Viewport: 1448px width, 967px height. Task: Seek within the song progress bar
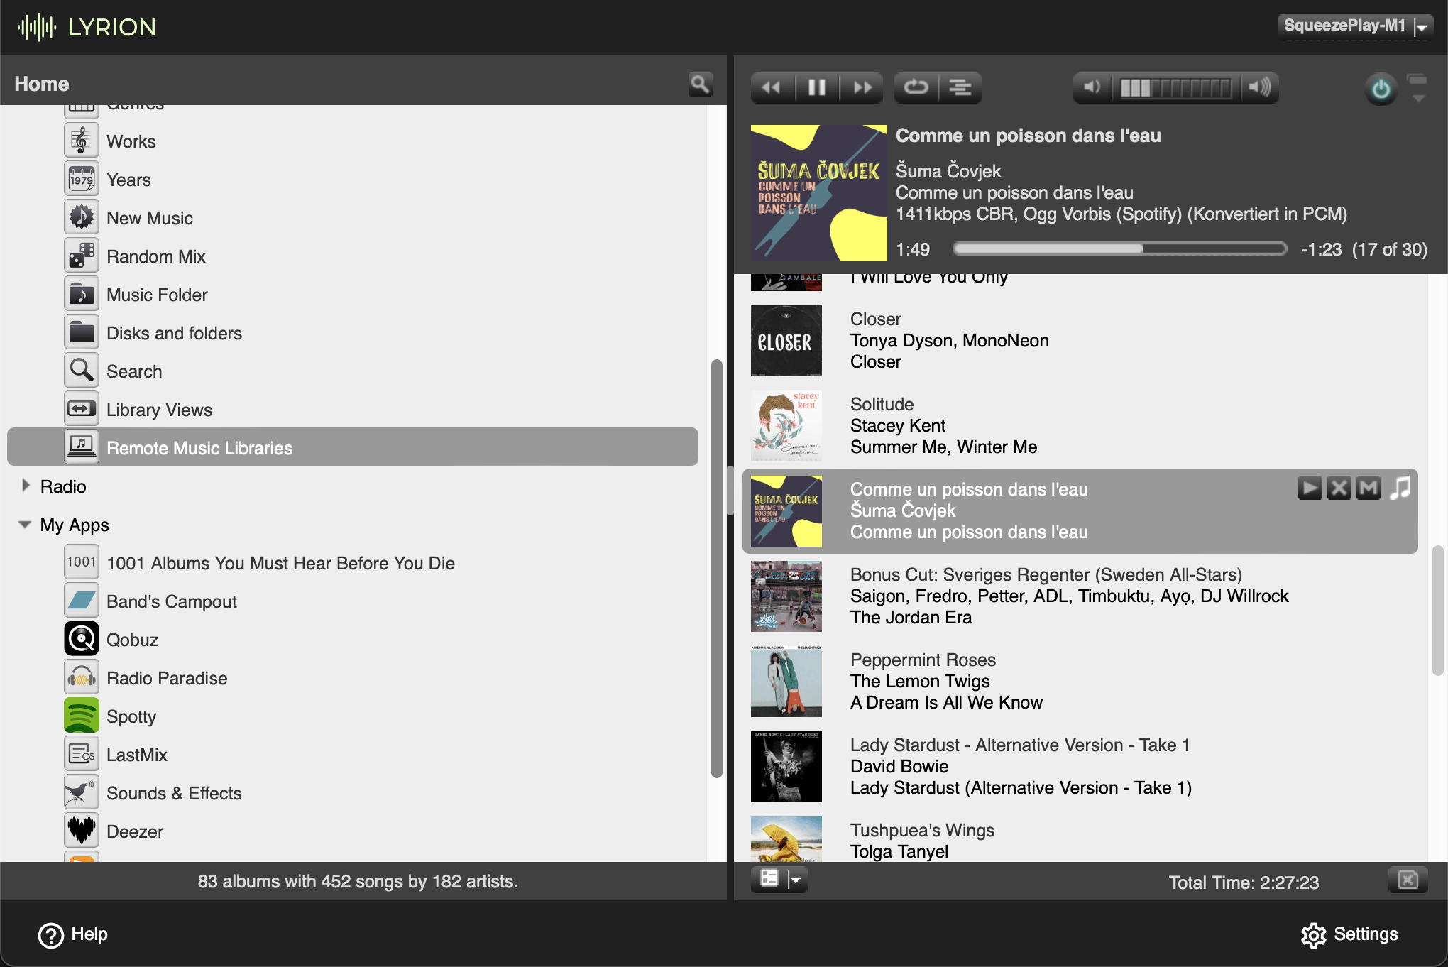pyautogui.click(x=1120, y=249)
